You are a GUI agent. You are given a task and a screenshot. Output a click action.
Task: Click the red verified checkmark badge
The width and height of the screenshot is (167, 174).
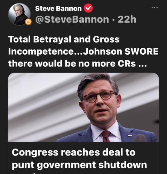point(88,8)
